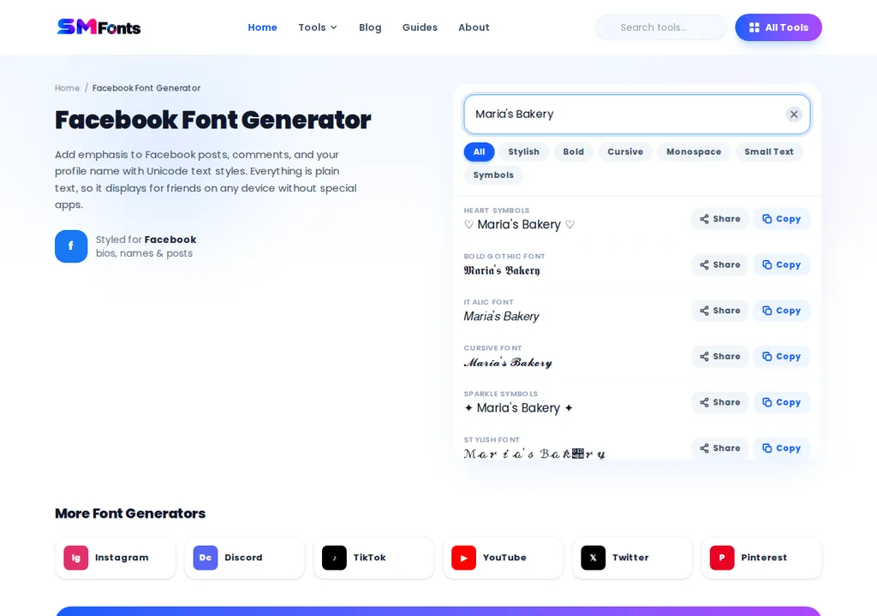Filter by Symbols styles
The image size is (877, 616).
coord(493,175)
